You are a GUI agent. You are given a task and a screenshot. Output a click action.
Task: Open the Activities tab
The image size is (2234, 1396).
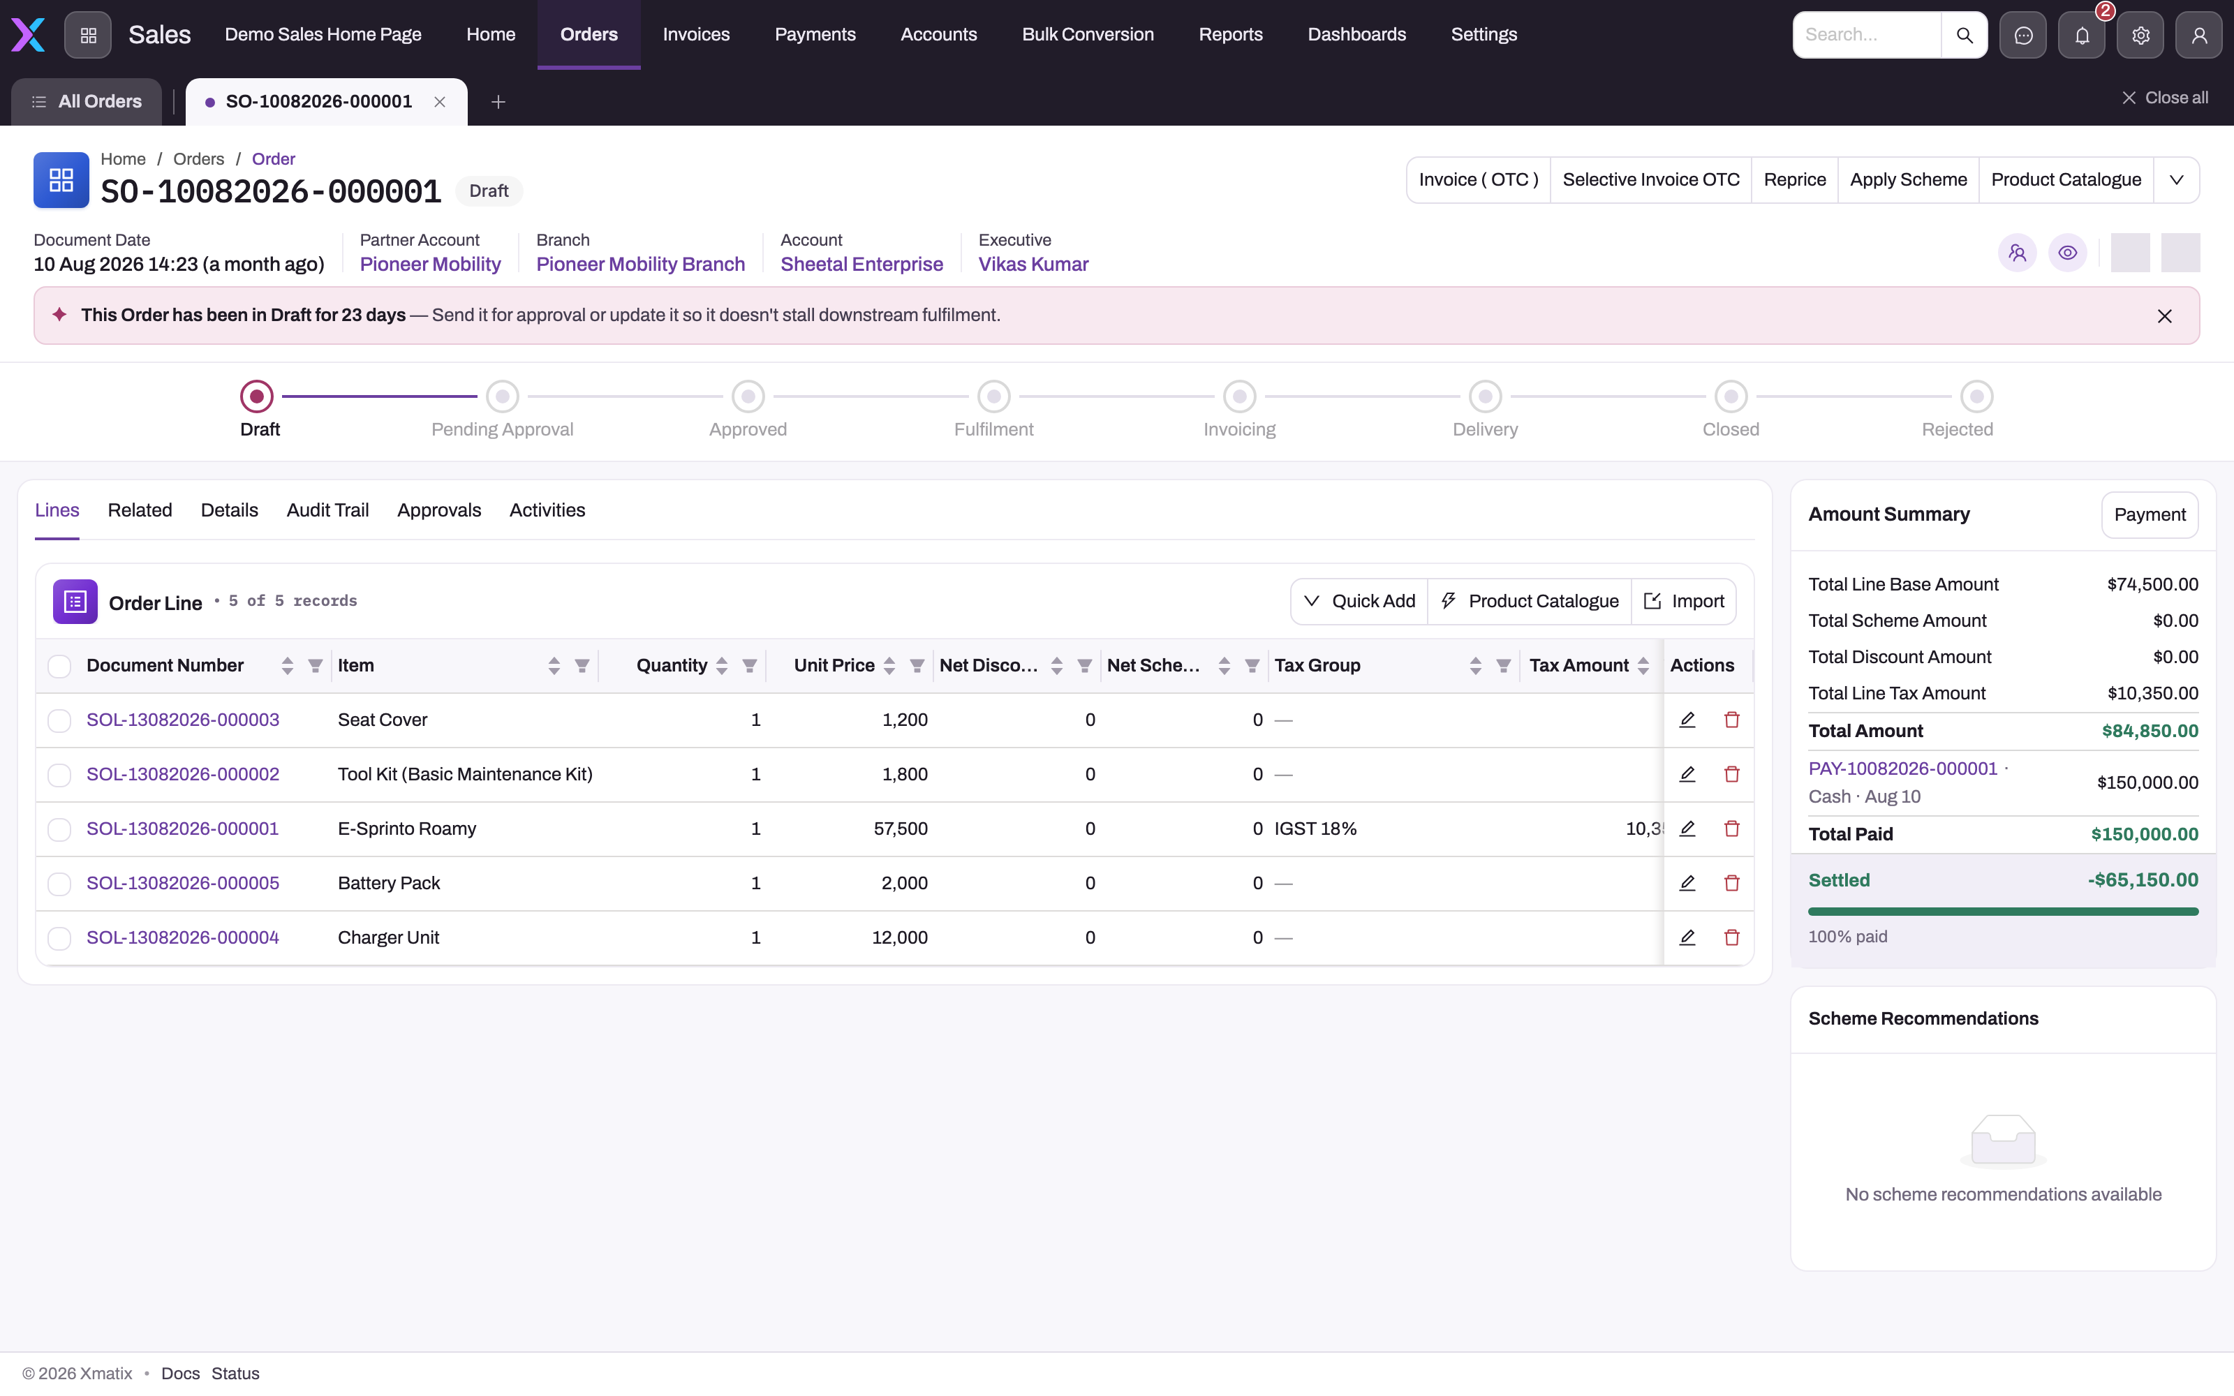547,510
